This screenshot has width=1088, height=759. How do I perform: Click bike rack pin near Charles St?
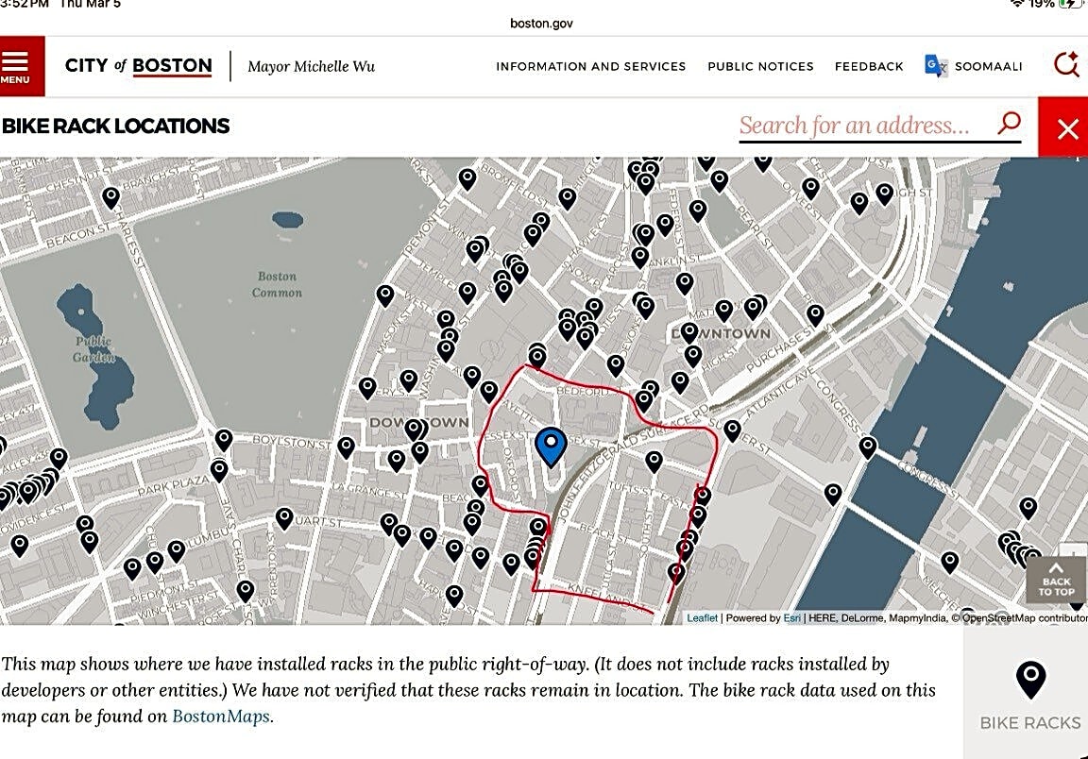[111, 196]
